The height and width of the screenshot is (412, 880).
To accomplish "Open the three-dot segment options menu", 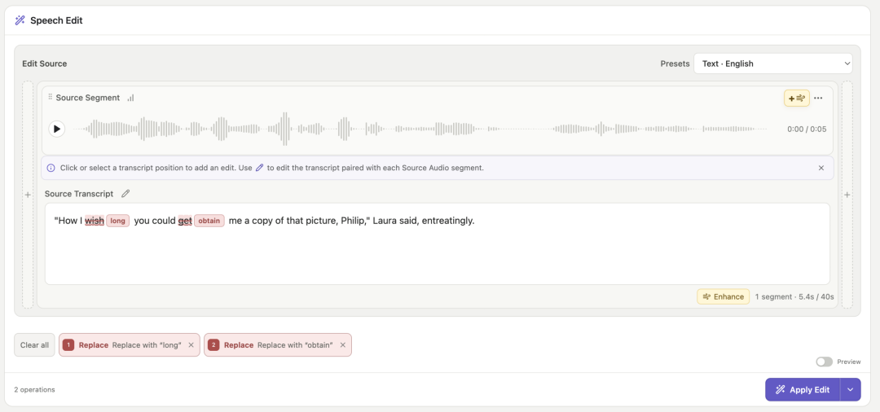I will (818, 98).
